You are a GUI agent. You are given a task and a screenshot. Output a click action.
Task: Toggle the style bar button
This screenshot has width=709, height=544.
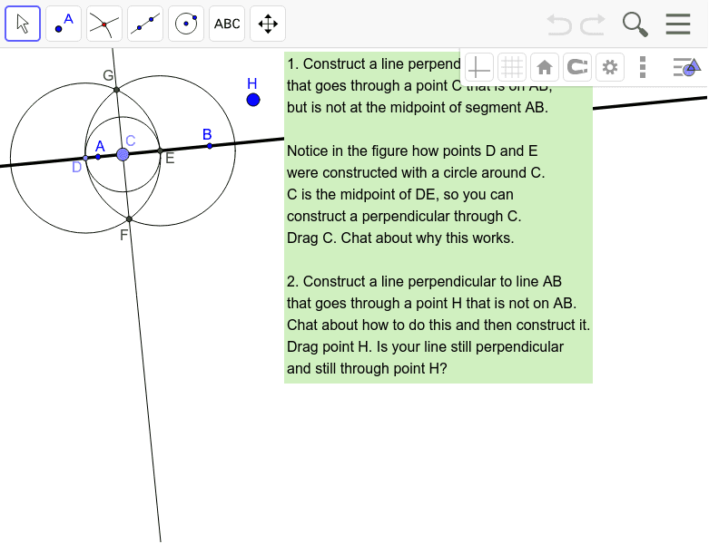point(686,67)
